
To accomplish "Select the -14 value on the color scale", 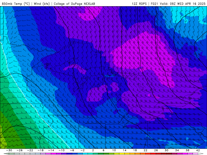I will coord(51,150).
